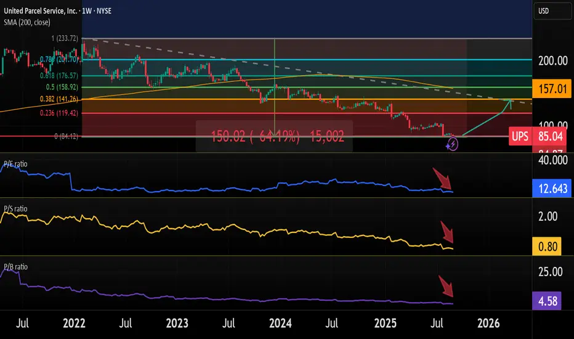
Task: Select the P/B ratio pane label
Action: coord(15,267)
